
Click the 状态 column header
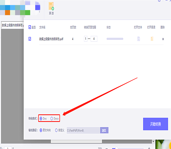pos(109,27)
